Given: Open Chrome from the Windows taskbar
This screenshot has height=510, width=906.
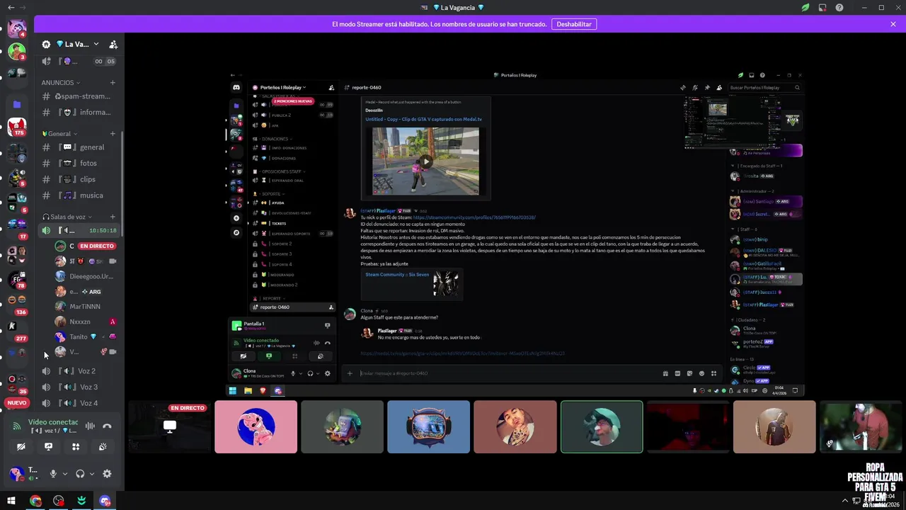Looking at the screenshot, I should pos(35,501).
